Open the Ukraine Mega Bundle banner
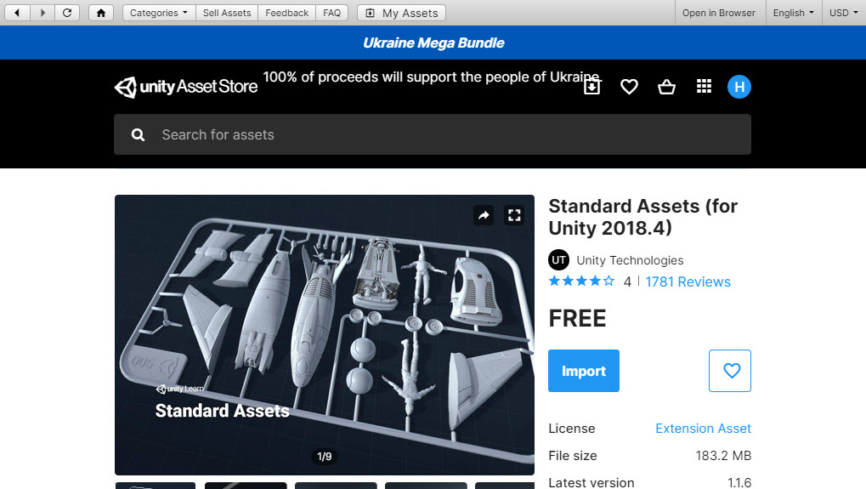866x489 pixels. 433,43
